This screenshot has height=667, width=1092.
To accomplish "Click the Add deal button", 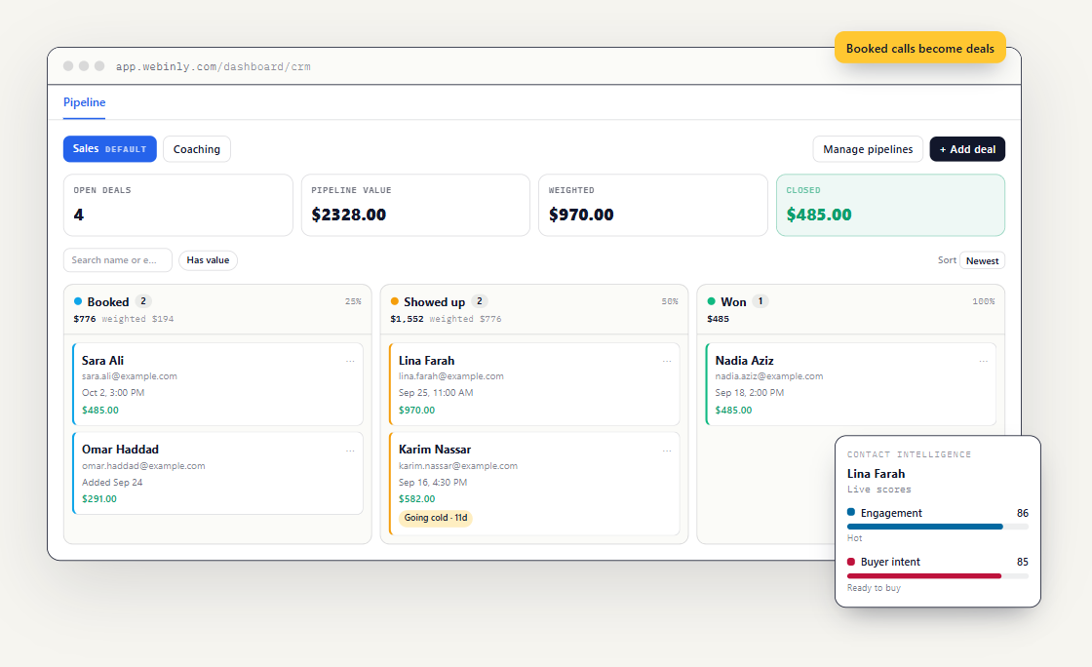I will (967, 149).
